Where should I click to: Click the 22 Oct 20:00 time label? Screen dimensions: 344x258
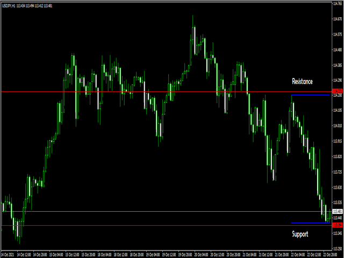point(331,254)
